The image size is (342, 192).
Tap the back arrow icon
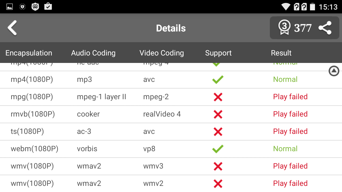click(12, 28)
